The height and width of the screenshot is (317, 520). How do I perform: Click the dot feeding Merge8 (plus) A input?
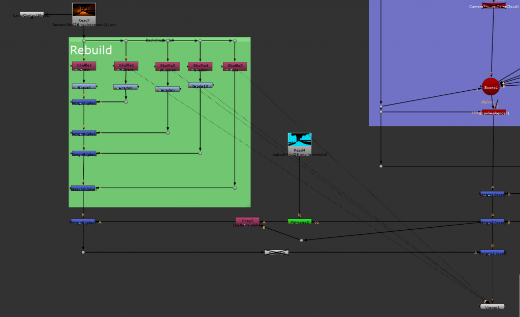pyautogui.click(x=168, y=133)
